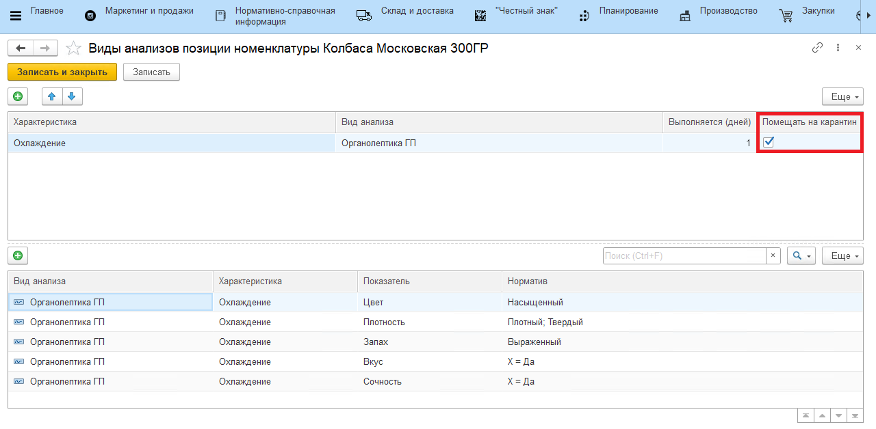
Task: Open the hamburger main menu icon
Action: click(x=15, y=16)
